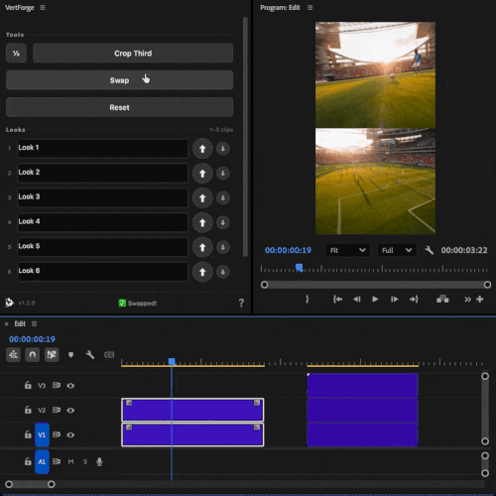Screen dimensions: 496x496
Task: Hide V3 track output
Action: click(70, 386)
